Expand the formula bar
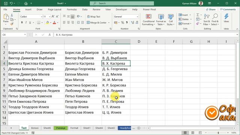This screenshot has width=240, height=135. (237, 35)
